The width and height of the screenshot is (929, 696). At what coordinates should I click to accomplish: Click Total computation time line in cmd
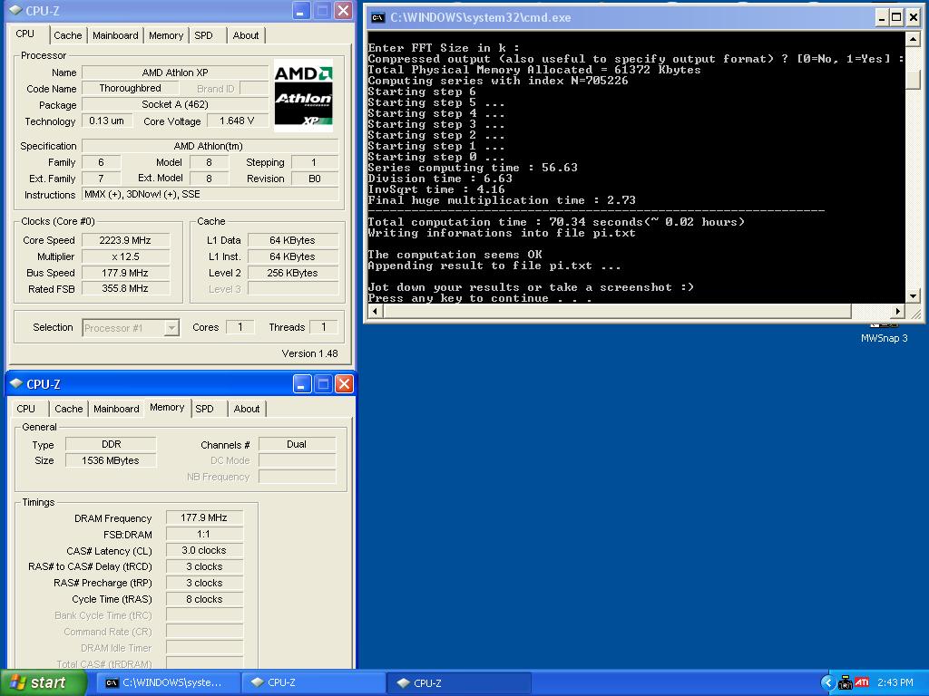click(x=556, y=222)
